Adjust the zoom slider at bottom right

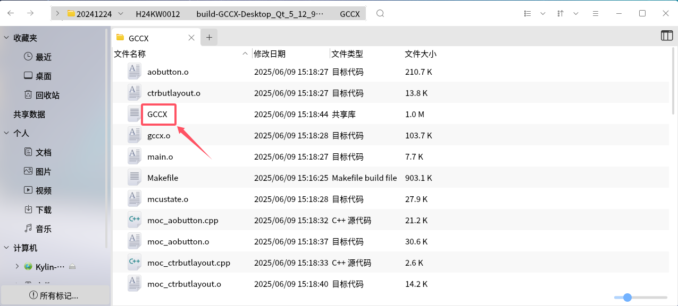pos(627,298)
